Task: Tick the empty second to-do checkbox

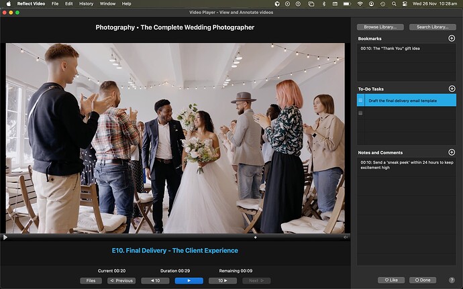Action: pos(361,113)
